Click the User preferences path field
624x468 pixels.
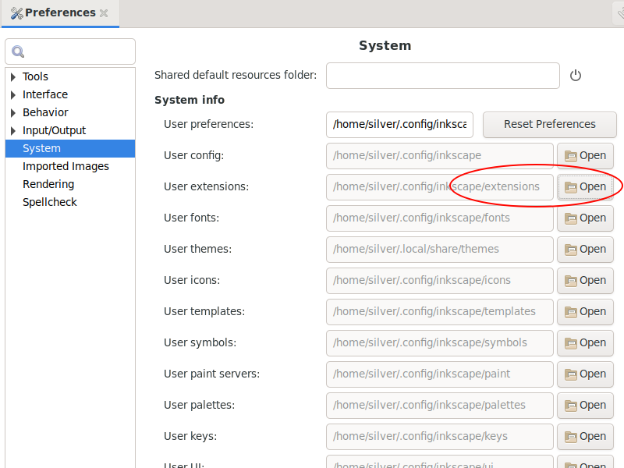[x=399, y=125]
